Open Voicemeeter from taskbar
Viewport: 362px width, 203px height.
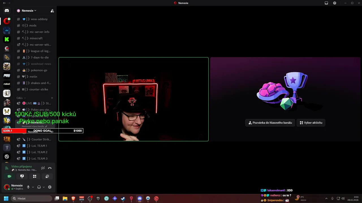pos(82,198)
